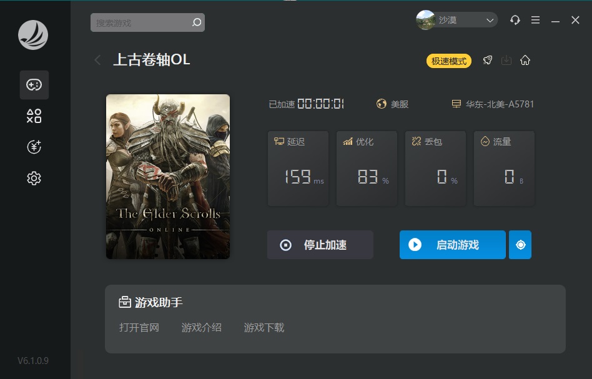The width and height of the screenshot is (592, 379).
Task: Change the 美服 game region
Action: [393, 104]
